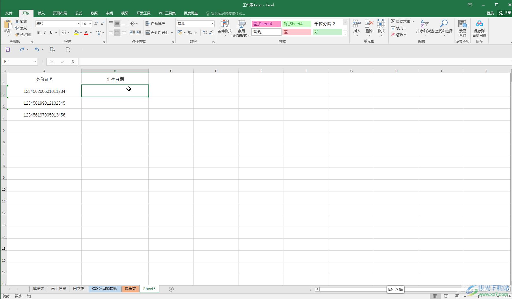Viewport: 512px width, 299px height.
Task: Switch to the Data (数据) ribbon tab
Action: click(x=94, y=13)
